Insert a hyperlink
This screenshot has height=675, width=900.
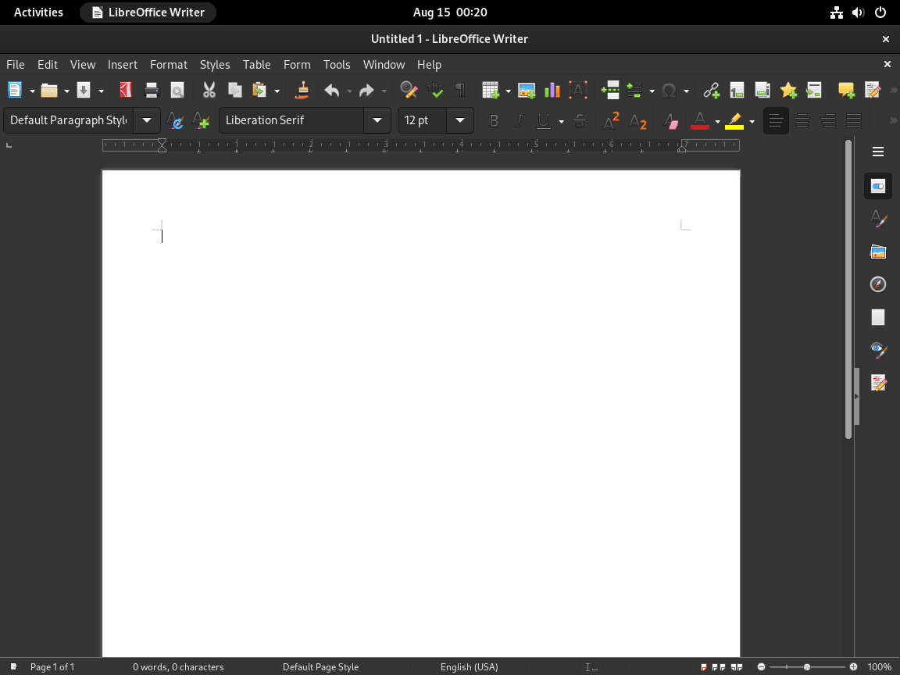711,89
